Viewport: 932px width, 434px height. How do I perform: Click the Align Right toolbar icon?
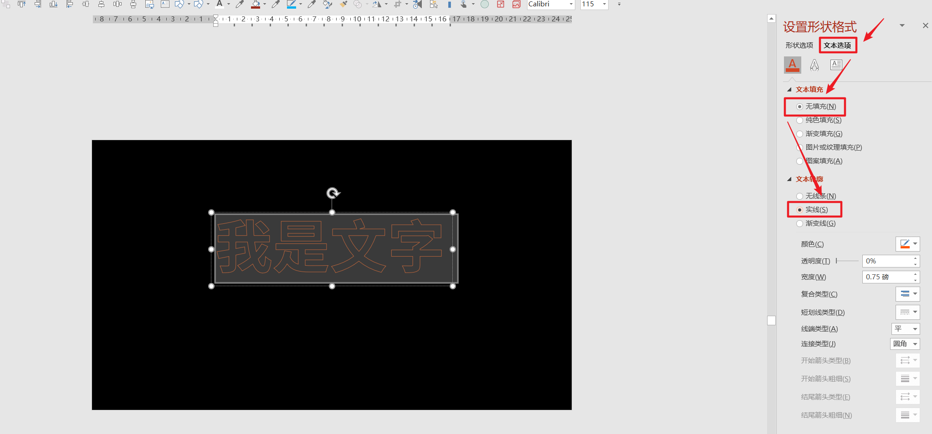click(x=37, y=4)
